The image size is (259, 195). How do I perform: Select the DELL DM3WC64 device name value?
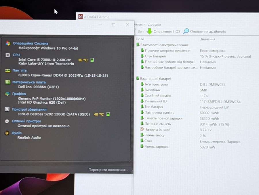213,84
